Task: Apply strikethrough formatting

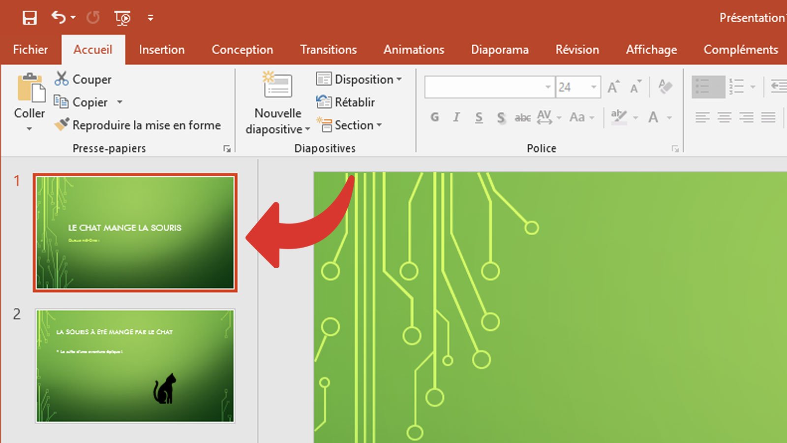Action: [523, 117]
